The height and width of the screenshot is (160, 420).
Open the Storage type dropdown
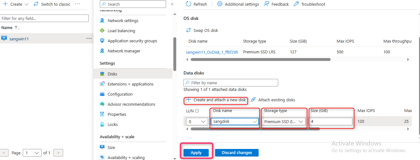284,121
